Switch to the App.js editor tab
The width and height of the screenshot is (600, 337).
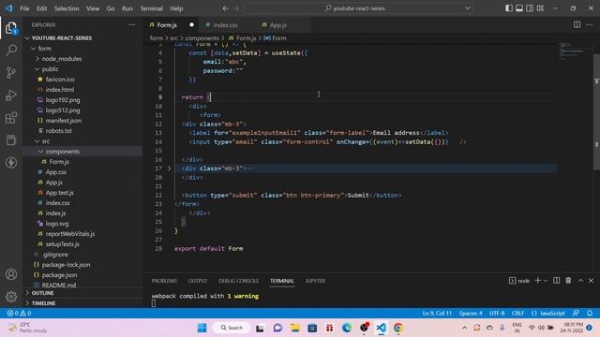click(x=277, y=25)
